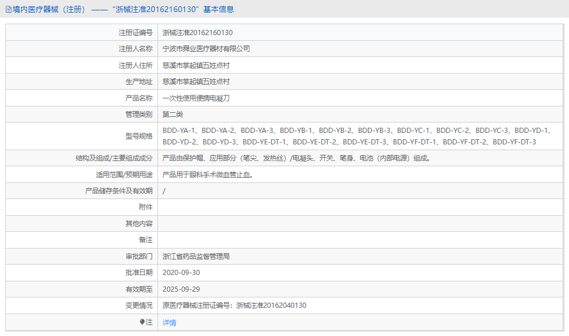The image size is (569, 336).
Task: Click the header title 境内医疗器械（注册）基本信息
Action: tap(124, 9)
